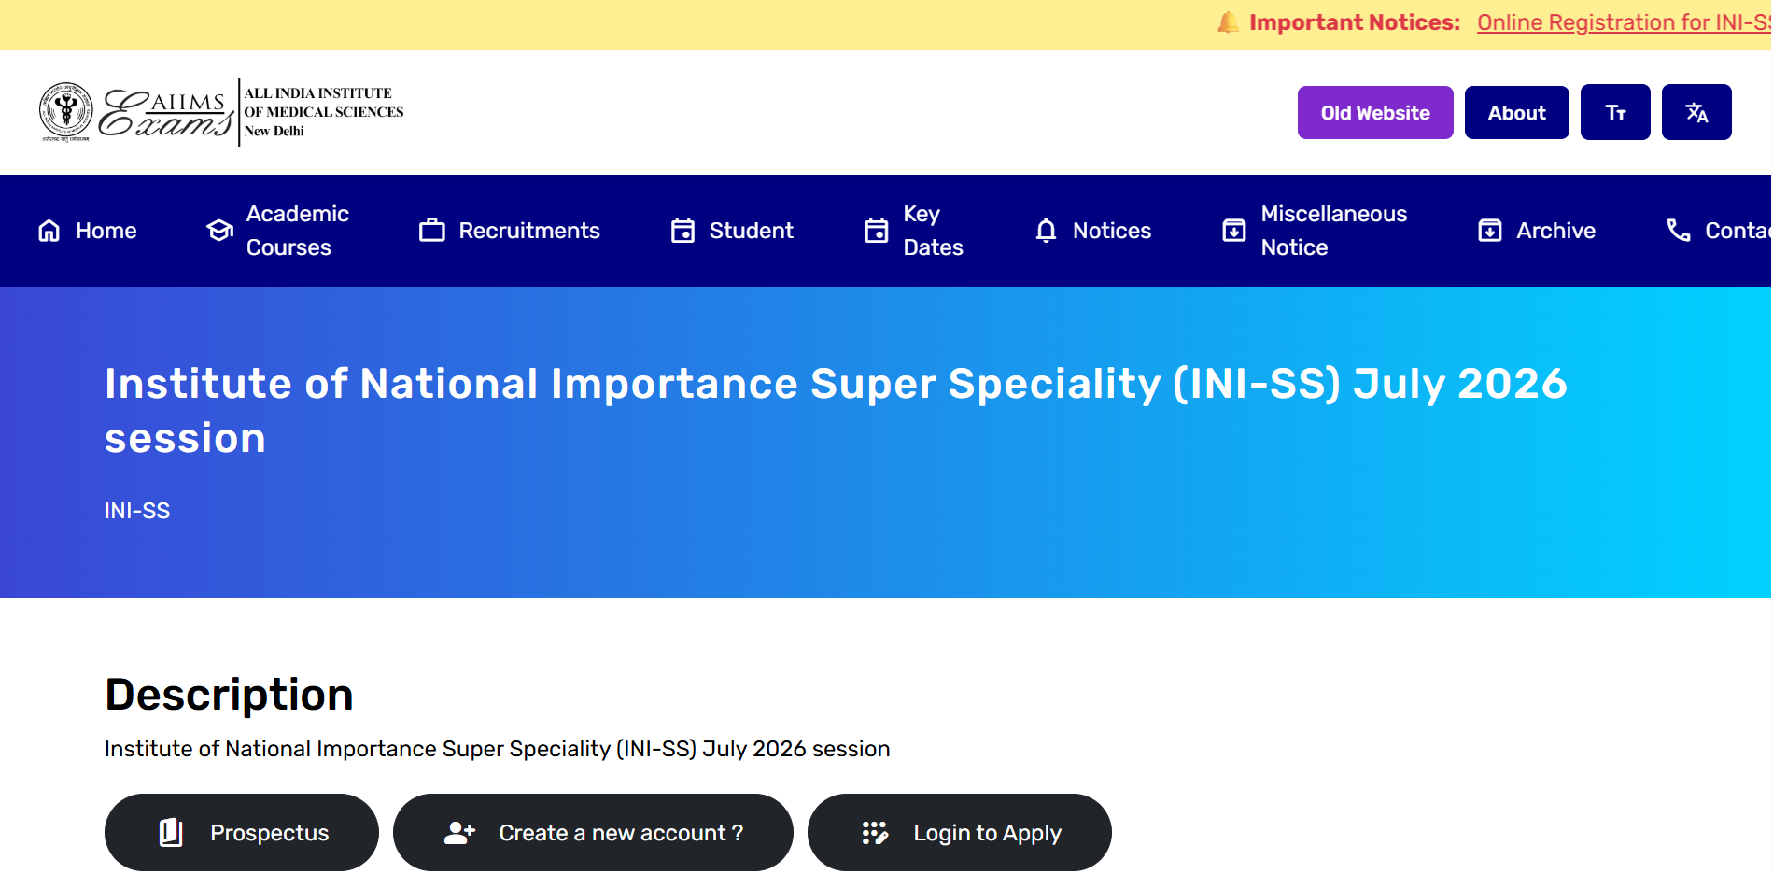The width and height of the screenshot is (1773, 874).
Task: Open the Miscellaneous Notice menu item
Action: pyautogui.click(x=1332, y=231)
